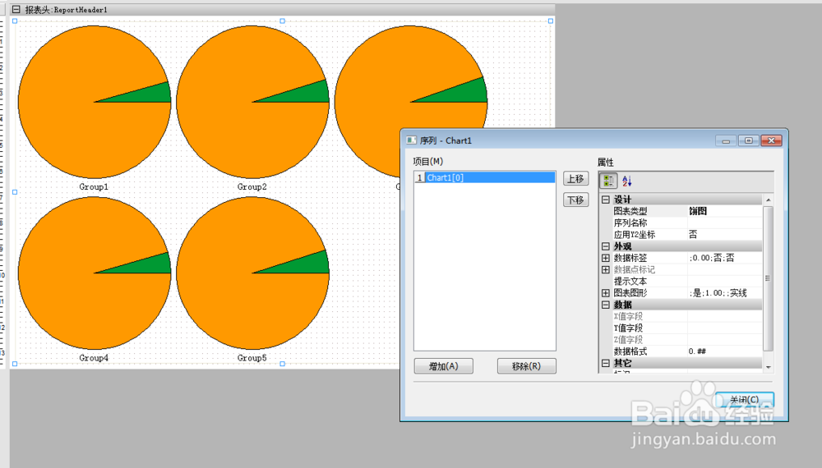Close the 序列 - Chart1 dialog window
This screenshot has height=468, width=822.
click(x=772, y=140)
